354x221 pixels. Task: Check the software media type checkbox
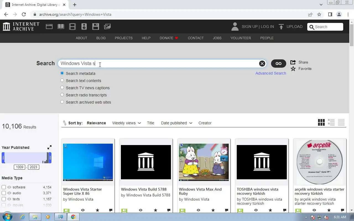4,187
